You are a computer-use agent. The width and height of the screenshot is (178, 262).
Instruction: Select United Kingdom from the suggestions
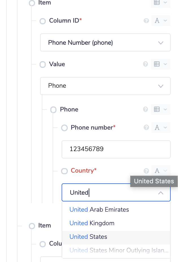[92, 223]
